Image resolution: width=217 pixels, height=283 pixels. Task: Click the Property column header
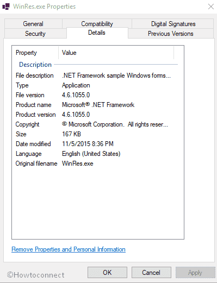point(35,53)
